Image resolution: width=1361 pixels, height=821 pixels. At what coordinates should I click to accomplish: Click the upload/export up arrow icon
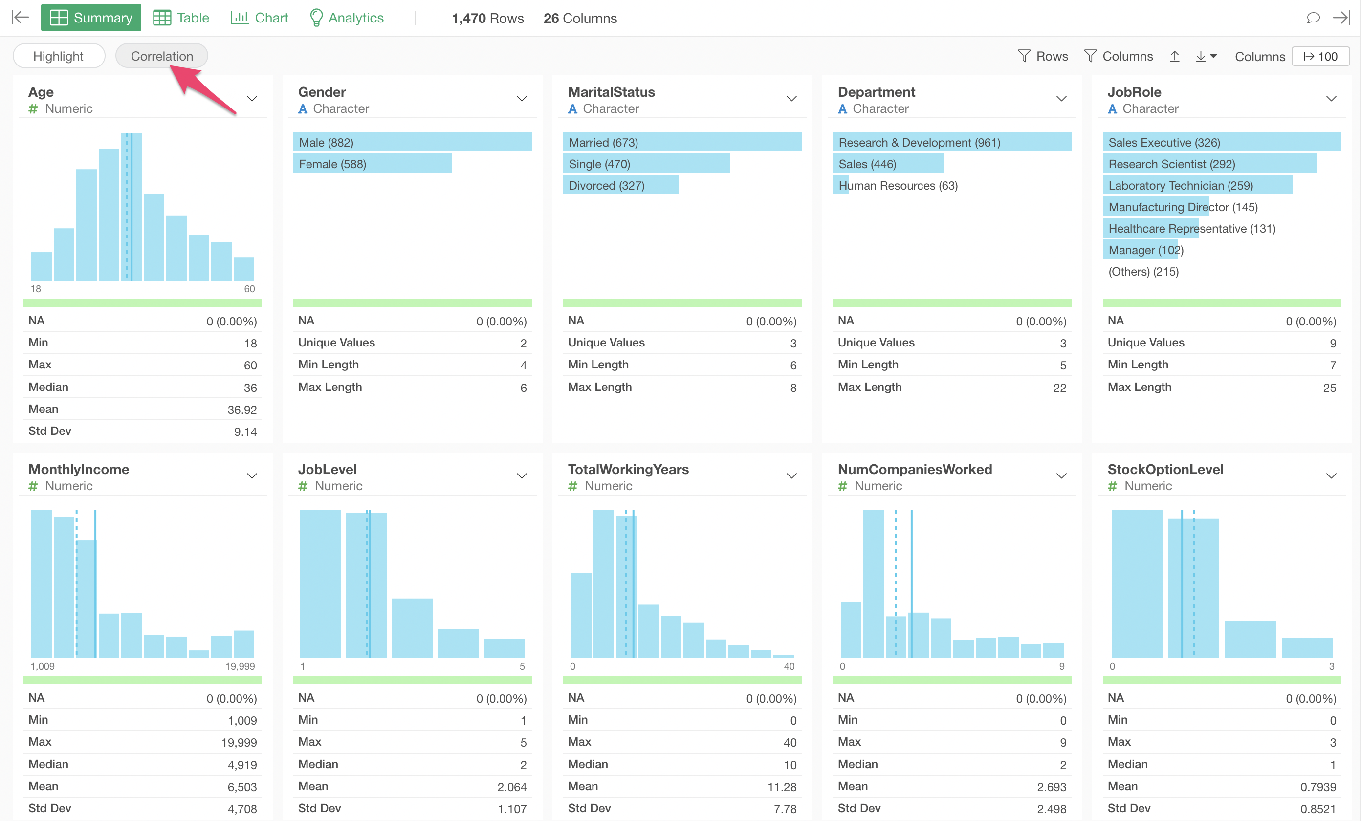coord(1174,56)
